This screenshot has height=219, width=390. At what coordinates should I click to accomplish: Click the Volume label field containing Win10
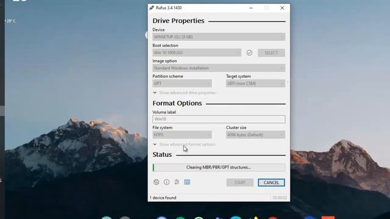[x=219, y=119]
